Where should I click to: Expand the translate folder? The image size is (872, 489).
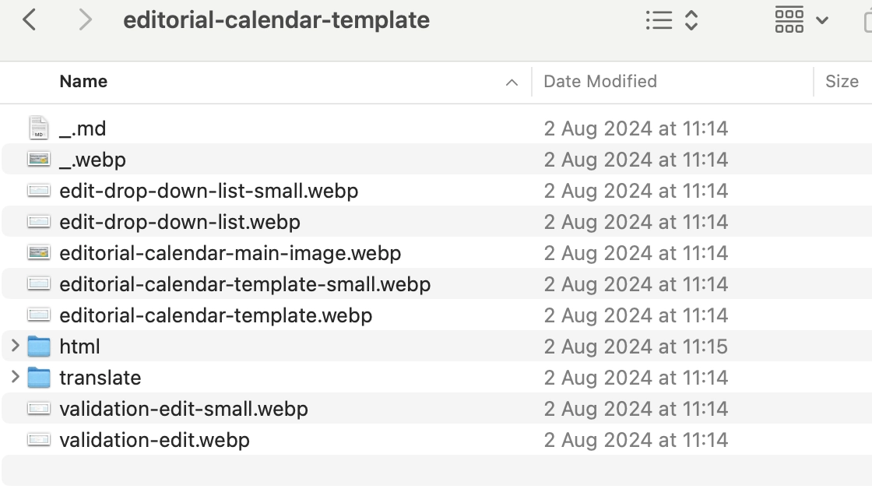click(x=15, y=377)
